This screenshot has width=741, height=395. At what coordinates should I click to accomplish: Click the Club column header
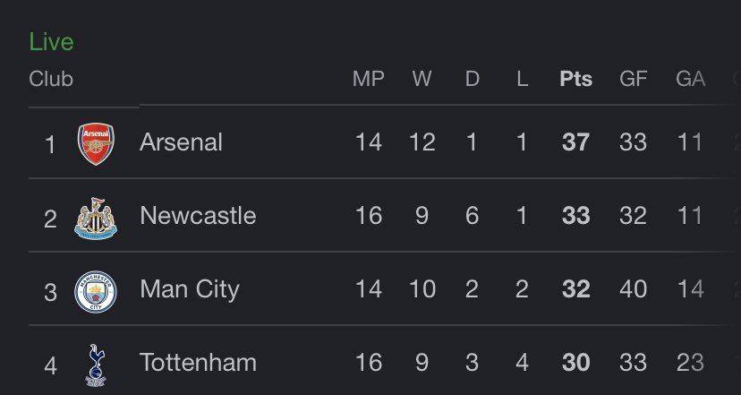(51, 79)
